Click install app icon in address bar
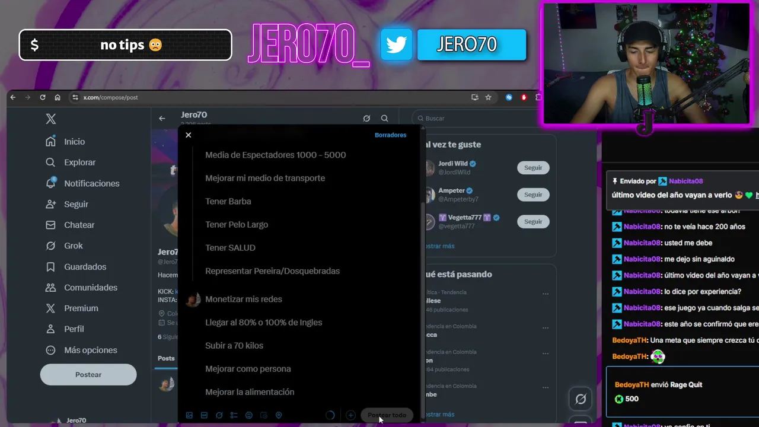Image resolution: width=759 pixels, height=427 pixels. pyautogui.click(x=475, y=97)
